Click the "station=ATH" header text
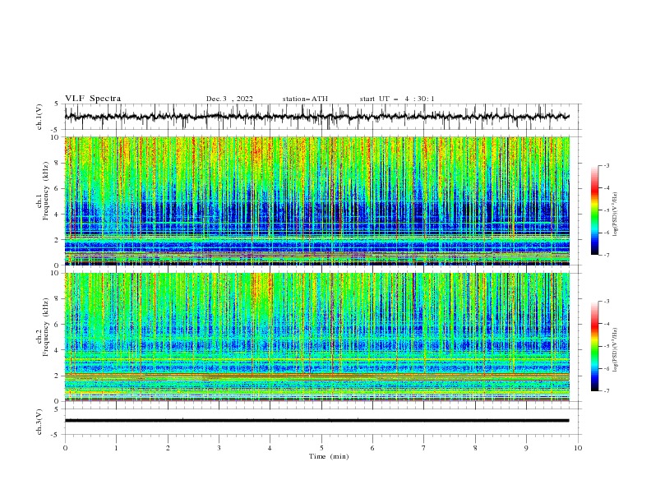 tap(305, 99)
